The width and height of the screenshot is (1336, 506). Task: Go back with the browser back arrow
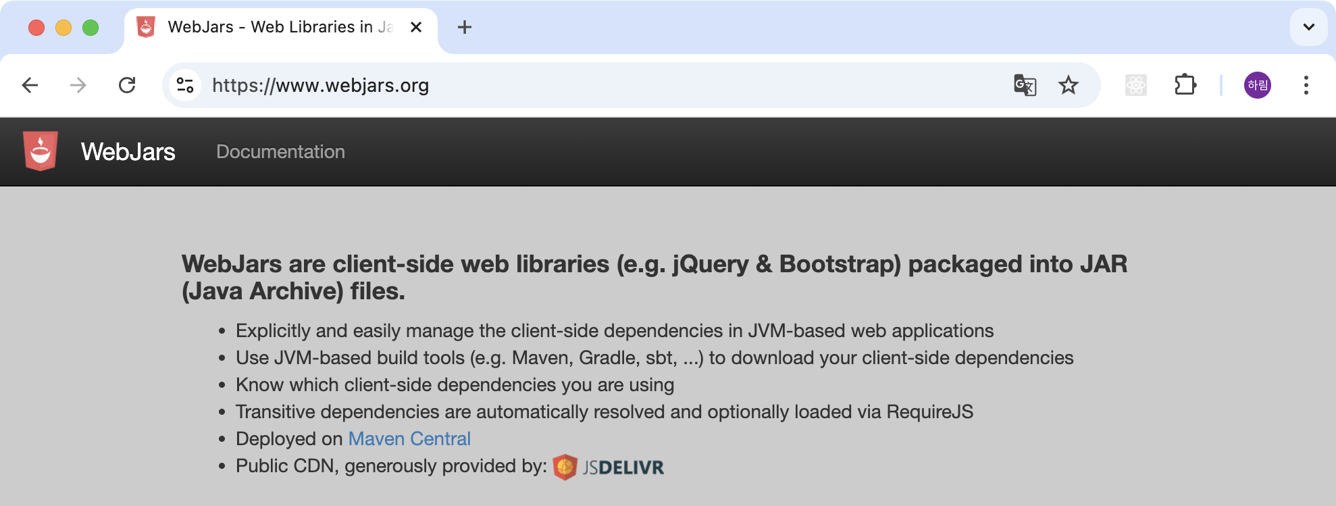tap(30, 85)
